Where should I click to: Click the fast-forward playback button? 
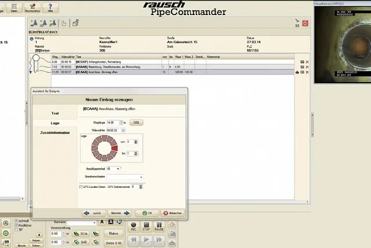[x=159, y=240]
